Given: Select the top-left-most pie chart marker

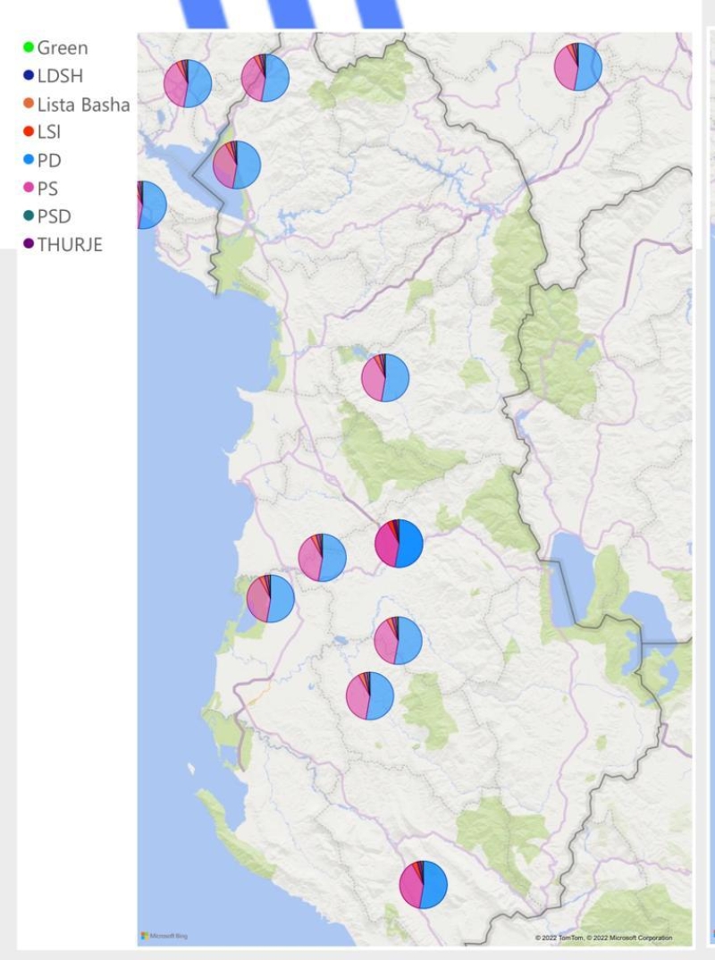Looking at the screenshot, I should coord(188,84).
